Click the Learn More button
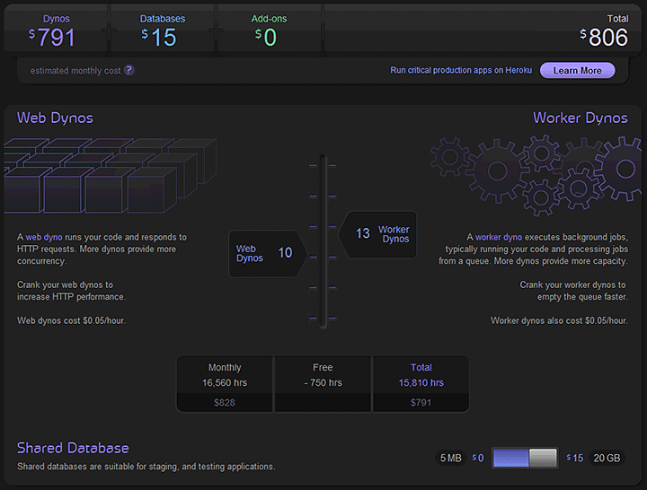Viewport: 647px width, 490px height. pyautogui.click(x=577, y=70)
